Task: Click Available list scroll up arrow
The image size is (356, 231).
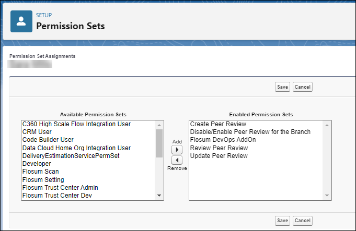Action: click(x=159, y=125)
